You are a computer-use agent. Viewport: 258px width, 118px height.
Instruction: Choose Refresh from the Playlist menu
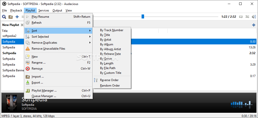(x=58, y=23)
